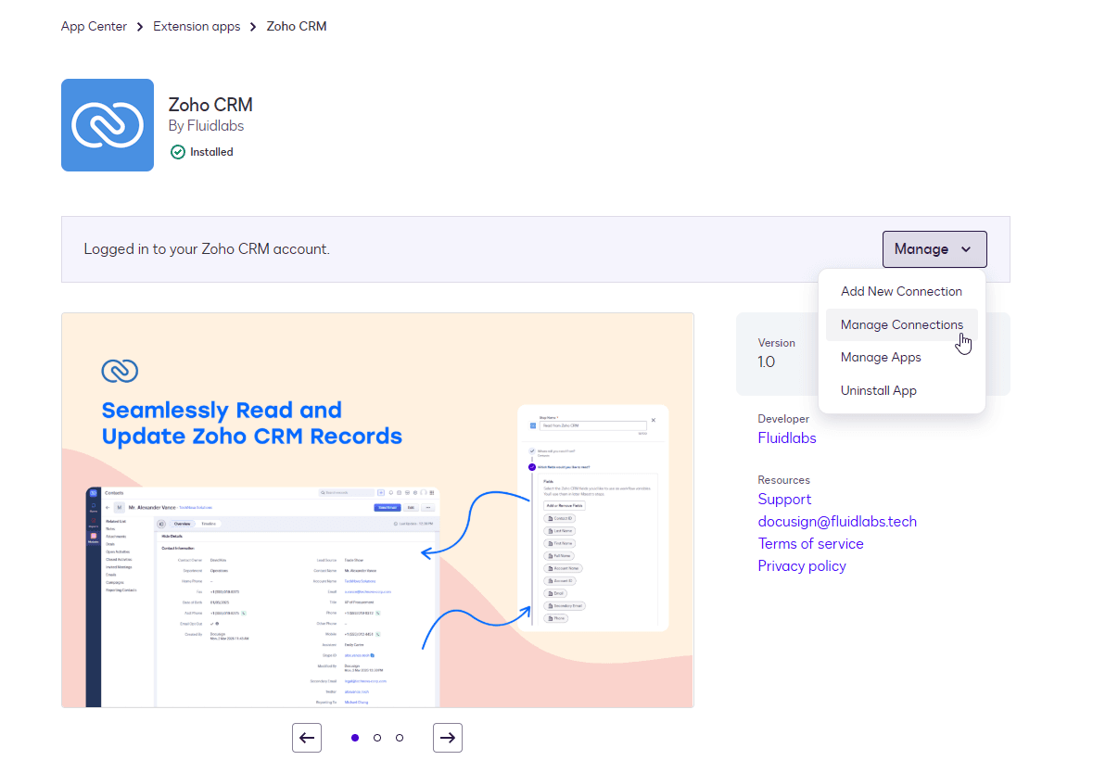Open the Fluidlabs developer link
The height and width of the screenshot is (773, 1093).
[786, 437]
